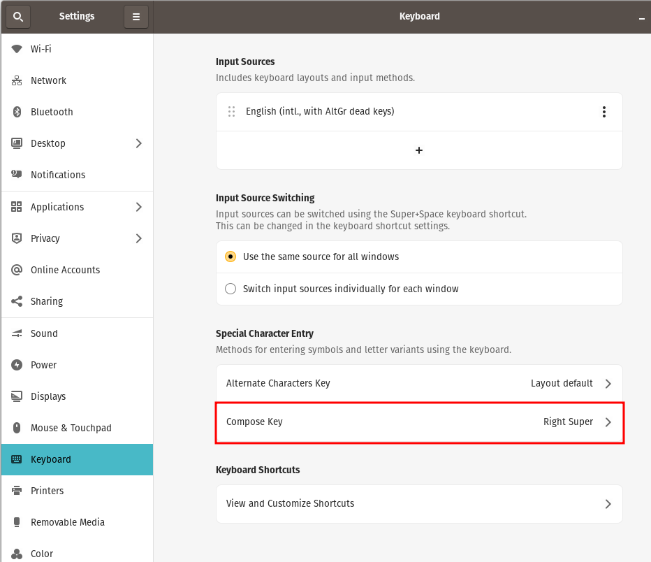Click the Bluetooth icon in sidebar
This screenshot has height=562, width=651.
point(17,112)
